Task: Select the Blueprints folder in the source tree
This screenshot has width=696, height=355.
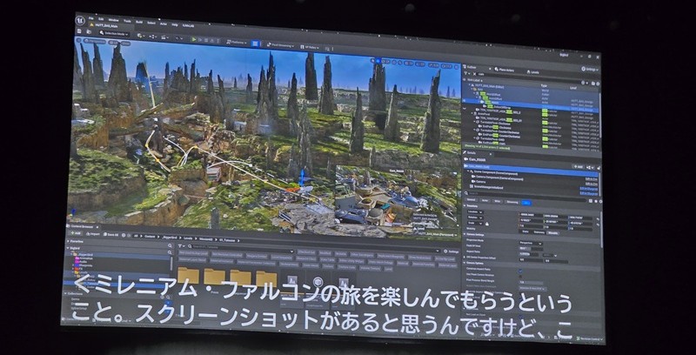Action: (83, 266)
